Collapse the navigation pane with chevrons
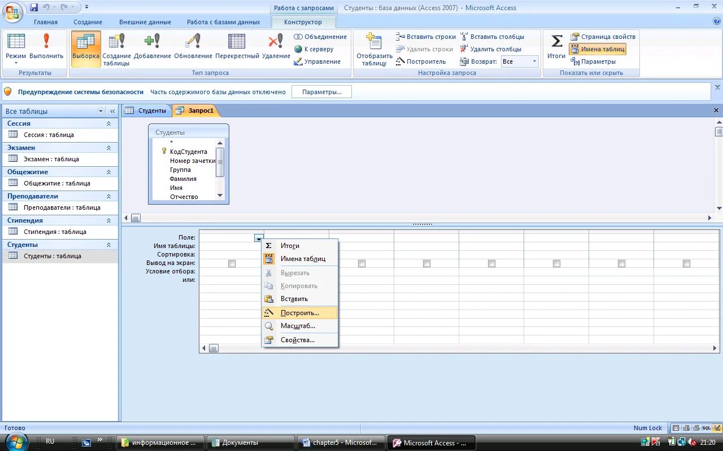 coord(112,111)
